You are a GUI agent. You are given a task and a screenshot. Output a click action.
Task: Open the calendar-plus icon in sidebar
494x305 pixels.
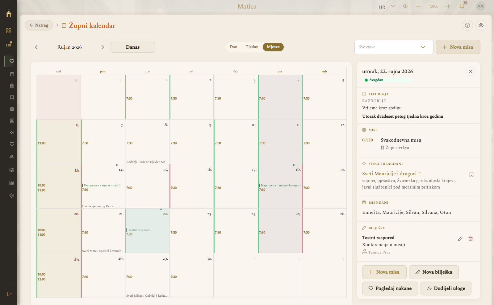[x=12, y=86]
